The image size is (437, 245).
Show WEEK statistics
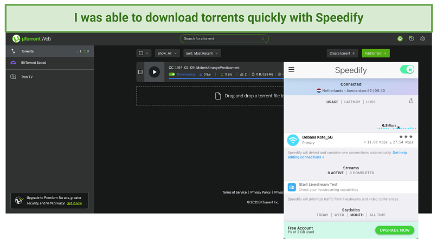(x=339, y=215)
